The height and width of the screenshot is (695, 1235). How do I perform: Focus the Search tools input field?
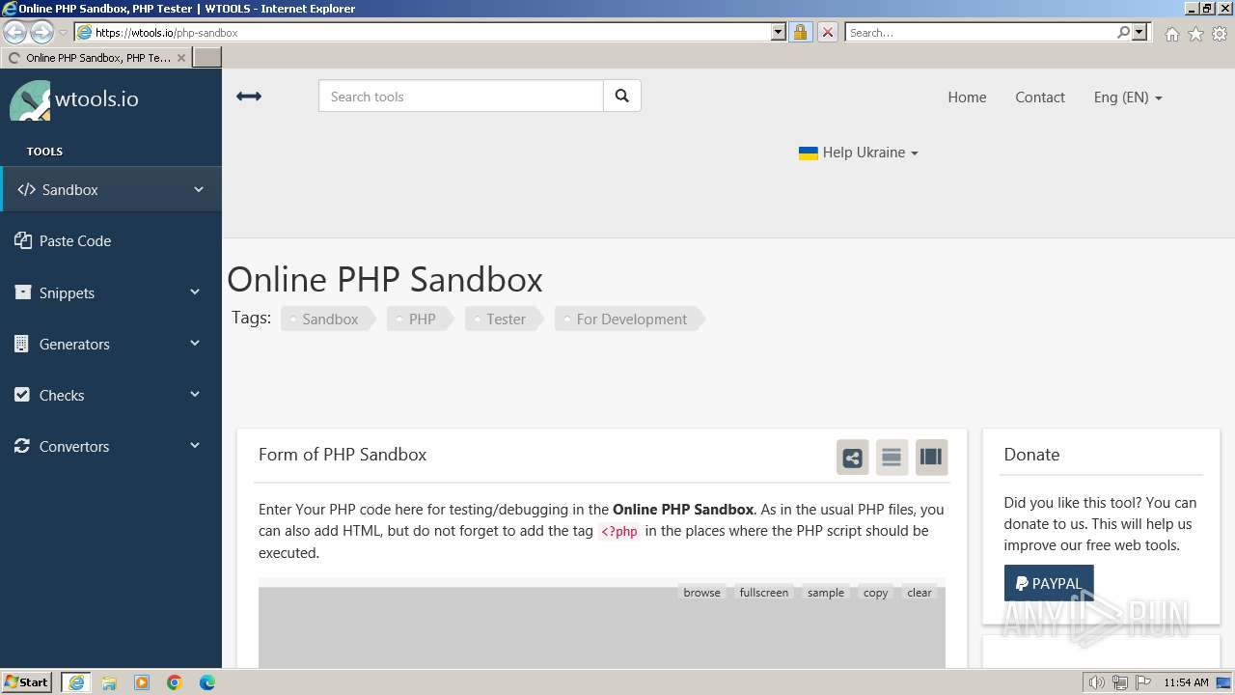click(461, 96)
